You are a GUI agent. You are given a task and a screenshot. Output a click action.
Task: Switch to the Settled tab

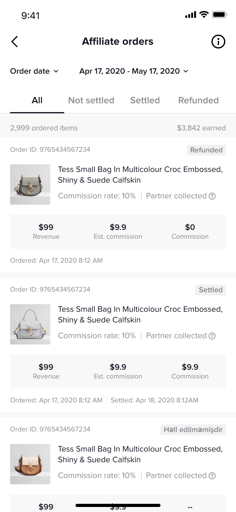[x=145, y=100]
